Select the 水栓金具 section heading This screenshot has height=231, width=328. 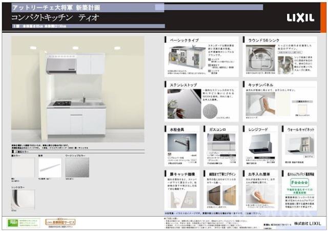pyautogui.click(x=177, y=130)
